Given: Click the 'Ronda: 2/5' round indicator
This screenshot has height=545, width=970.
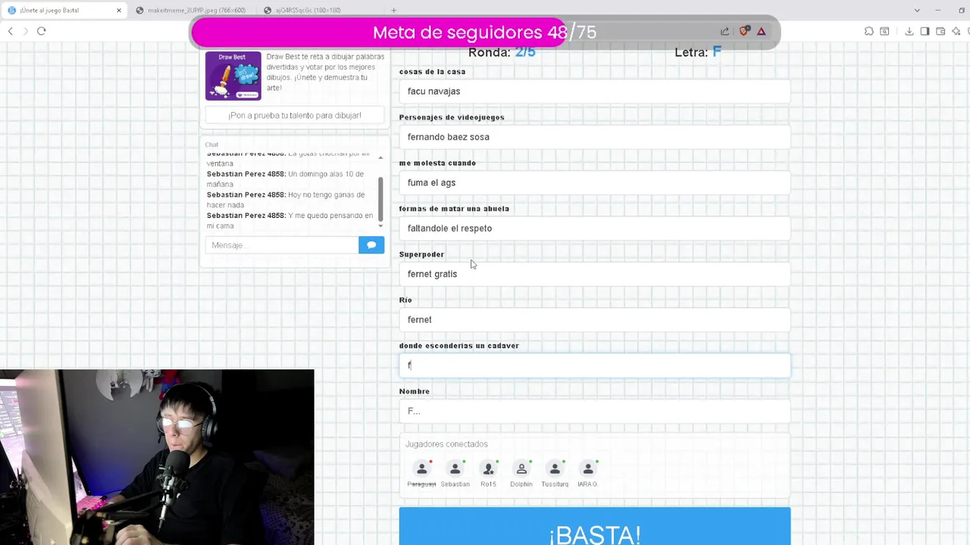Looking at the screenshot, I should click(x=502, y=52).
